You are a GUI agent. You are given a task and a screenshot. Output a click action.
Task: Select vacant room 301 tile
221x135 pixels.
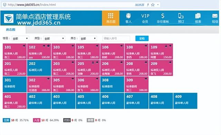[x=15, y=85]
